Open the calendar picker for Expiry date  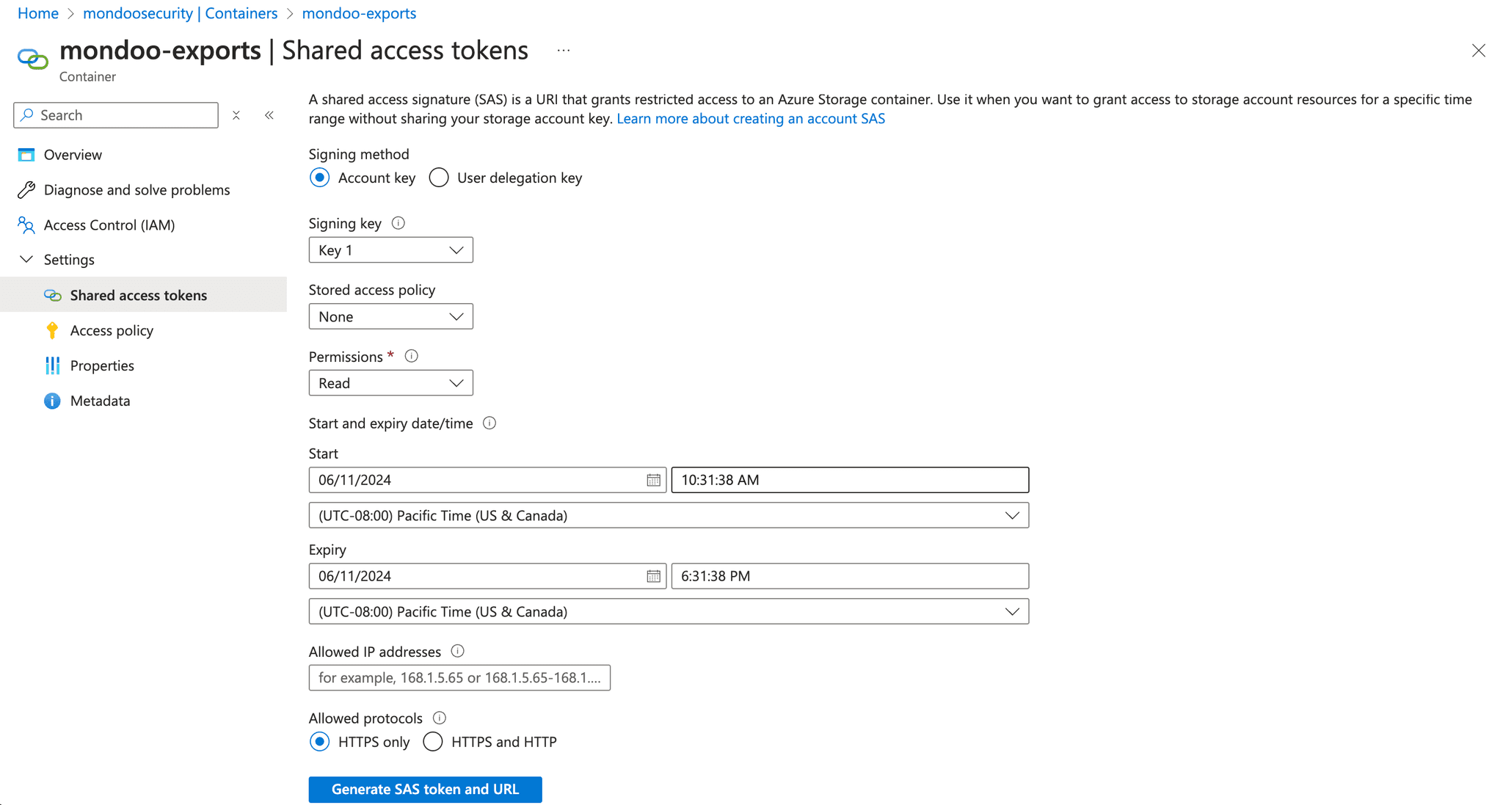[652, 576]
